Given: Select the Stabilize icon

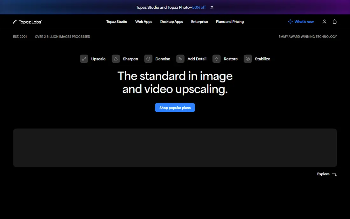Looking at the screenshot, I should pos(248,59).
